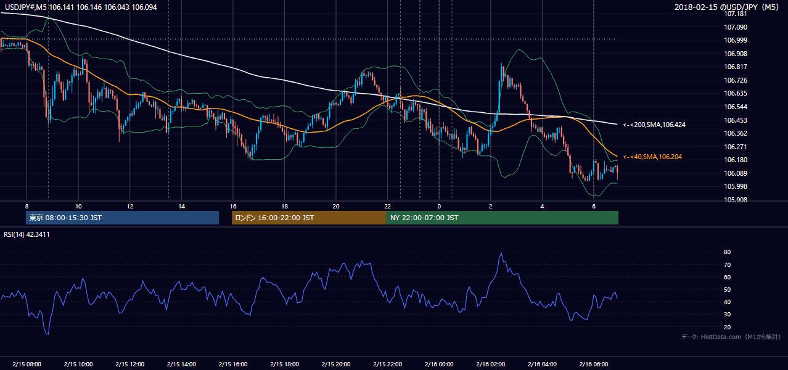
Task: Click the RSI 80 level label
Action: (728, 252)
